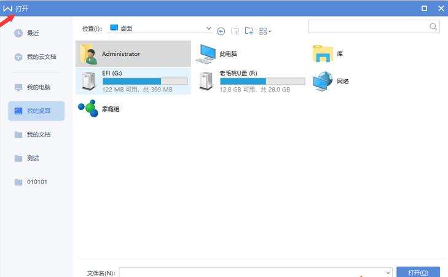Image resolution: width=448 pixels, height=277 pixels.
Task: Maximize the 打开 dialog window
Action: pyautogui.click(x=424, y=8)
